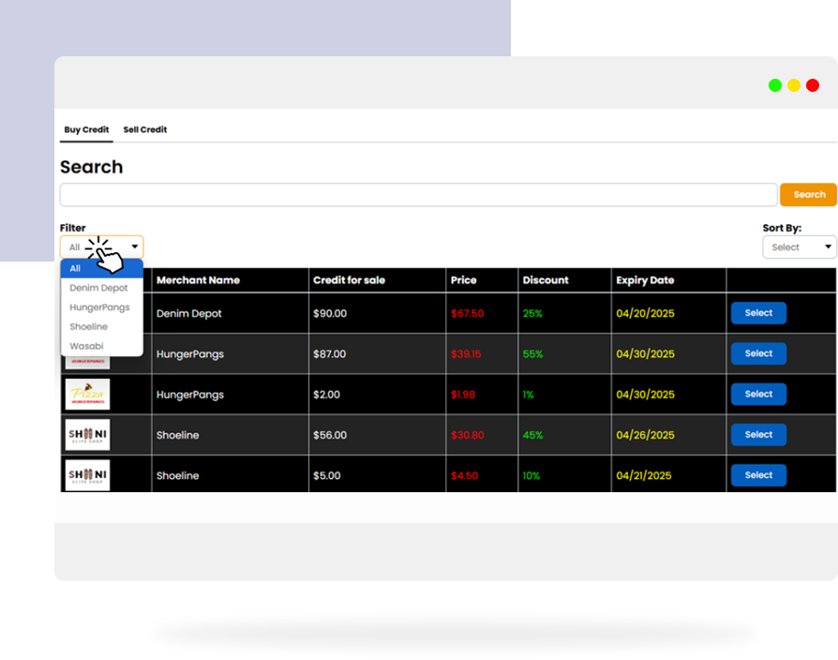Pick Wasabi from the Filter list
The height and width of the screenshot is (660, 838).
tap(86, 346)
